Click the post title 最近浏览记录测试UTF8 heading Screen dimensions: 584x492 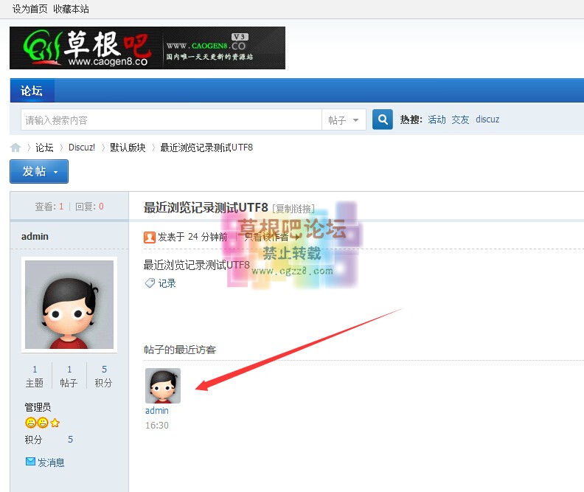pyautogui.click(x=206, y=207)
